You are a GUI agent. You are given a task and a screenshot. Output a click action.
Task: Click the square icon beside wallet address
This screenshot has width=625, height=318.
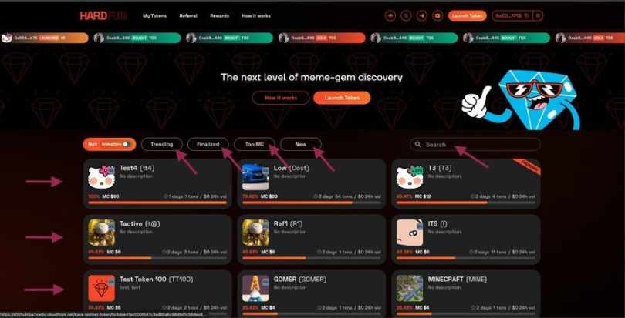538,16
